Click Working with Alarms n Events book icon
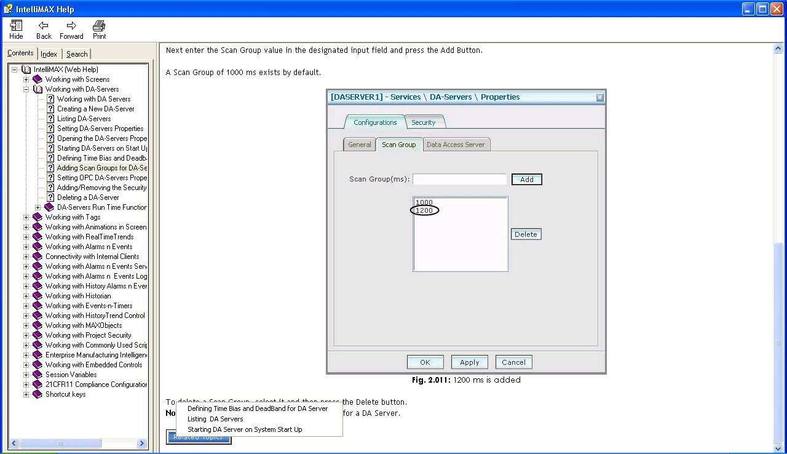Image resolution: width=787 pixels, height=454 pixels. coord(38,247)
